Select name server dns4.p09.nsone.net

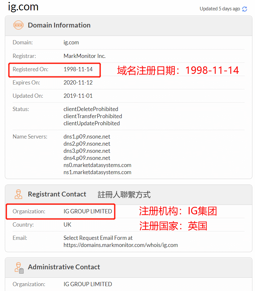point(87,158)
